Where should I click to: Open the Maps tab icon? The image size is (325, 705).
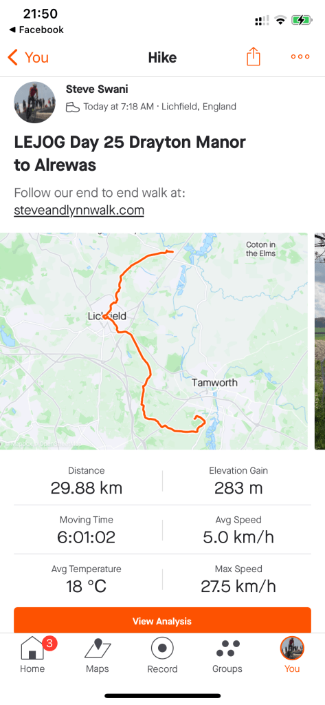tap(98, 649)
